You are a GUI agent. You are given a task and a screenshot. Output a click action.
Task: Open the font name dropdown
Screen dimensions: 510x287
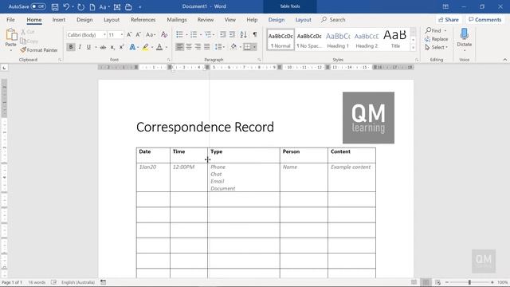(x=104, y=35)
